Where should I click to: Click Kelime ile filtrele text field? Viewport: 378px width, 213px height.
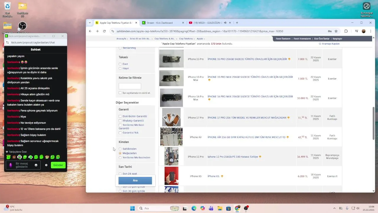point(130,86)
